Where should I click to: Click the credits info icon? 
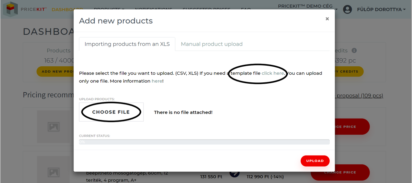(354, 51)
